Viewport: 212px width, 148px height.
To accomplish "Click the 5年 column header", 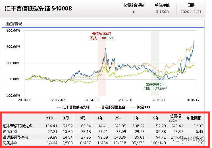I will 156,118.
